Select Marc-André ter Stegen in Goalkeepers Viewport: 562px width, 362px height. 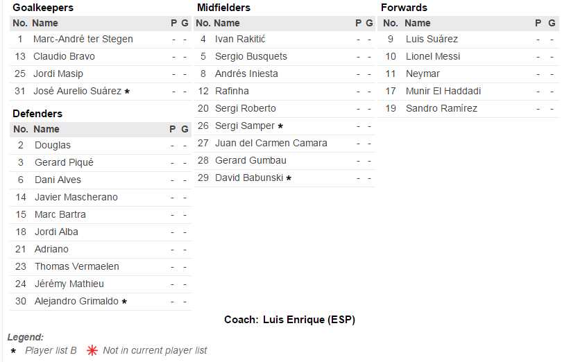(x=83, y=39)
